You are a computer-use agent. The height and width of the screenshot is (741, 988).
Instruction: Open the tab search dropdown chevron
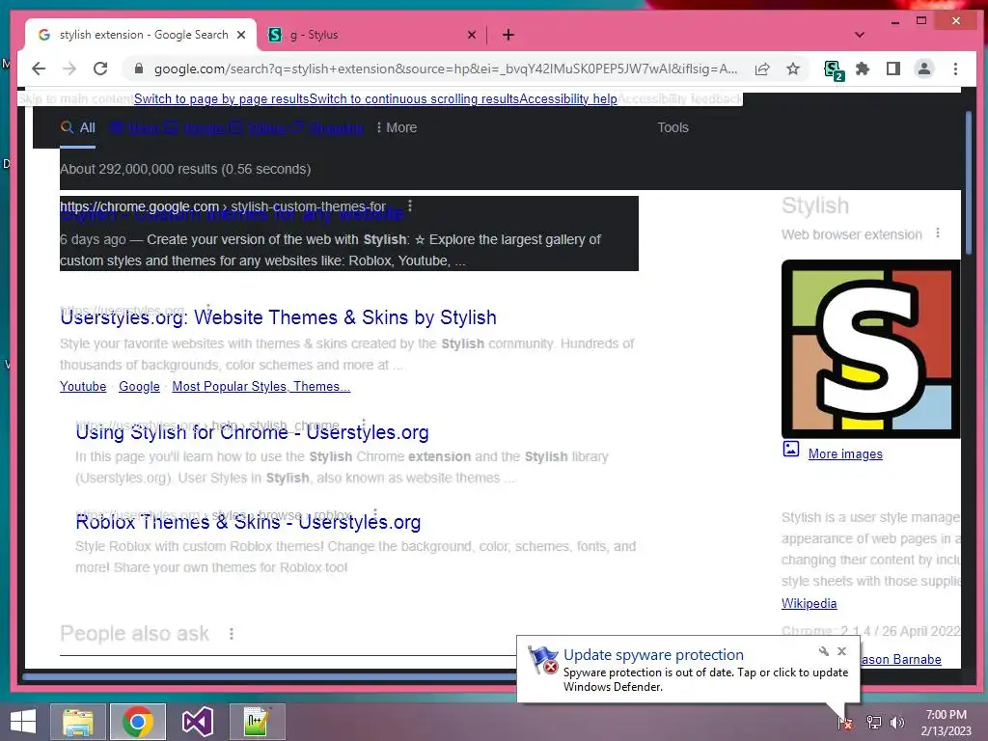859,35
